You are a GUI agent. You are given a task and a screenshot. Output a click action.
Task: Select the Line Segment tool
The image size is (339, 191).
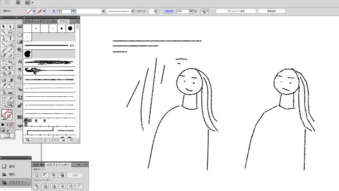pyautogui.click(x=3, y=44)
